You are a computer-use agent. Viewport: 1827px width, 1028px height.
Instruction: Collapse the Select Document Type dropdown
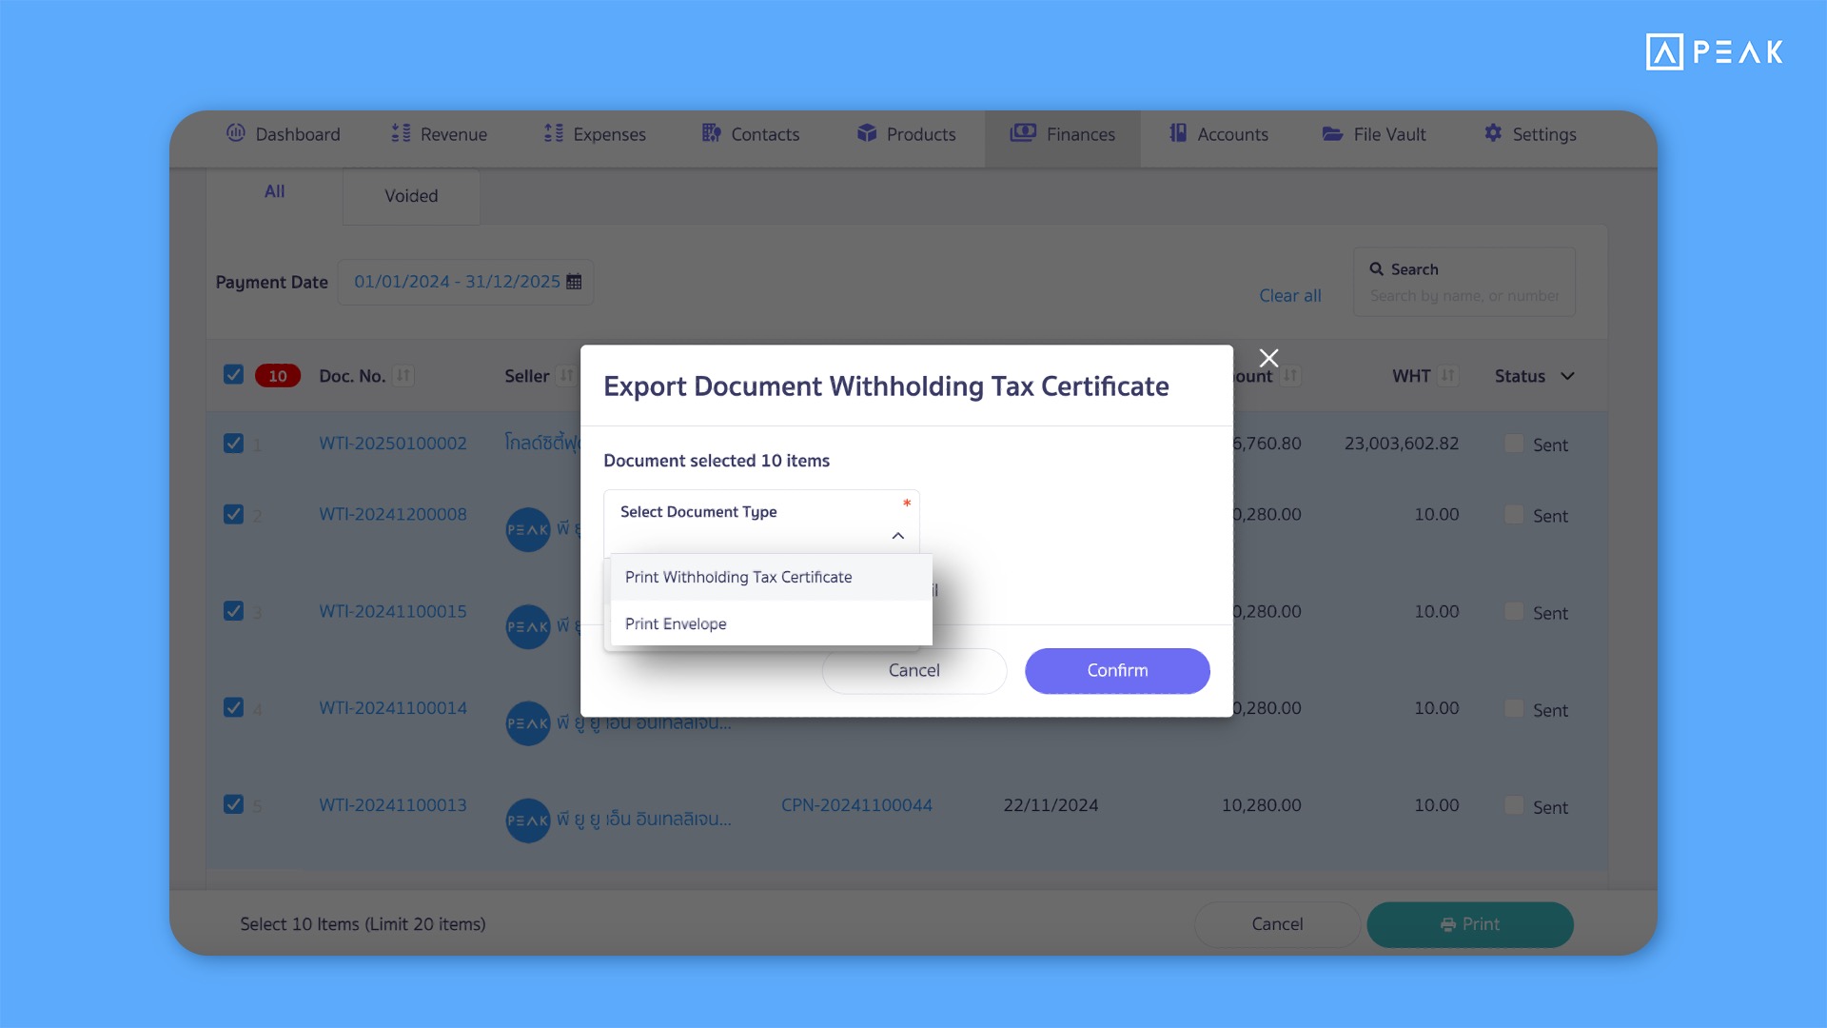(x=897, y=535)
